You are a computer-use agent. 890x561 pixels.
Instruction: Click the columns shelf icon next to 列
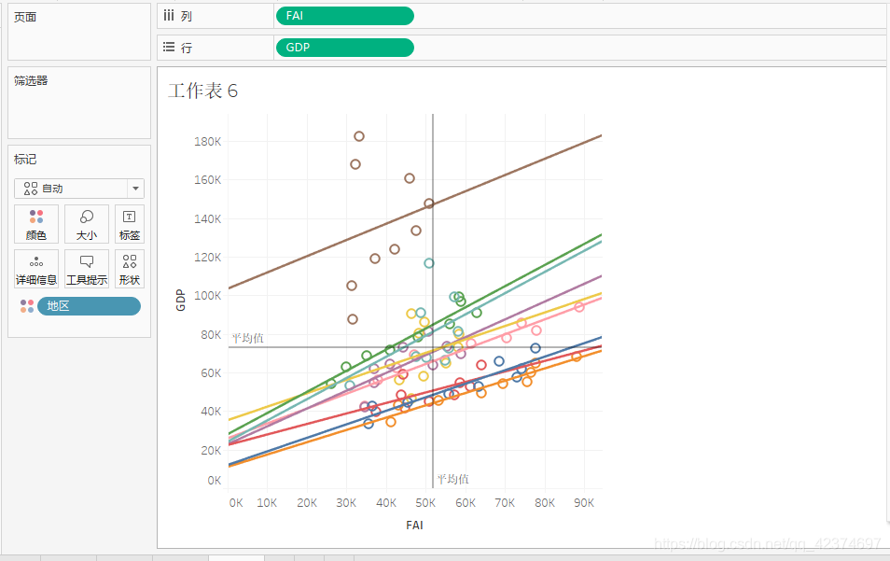pos(169,16)
